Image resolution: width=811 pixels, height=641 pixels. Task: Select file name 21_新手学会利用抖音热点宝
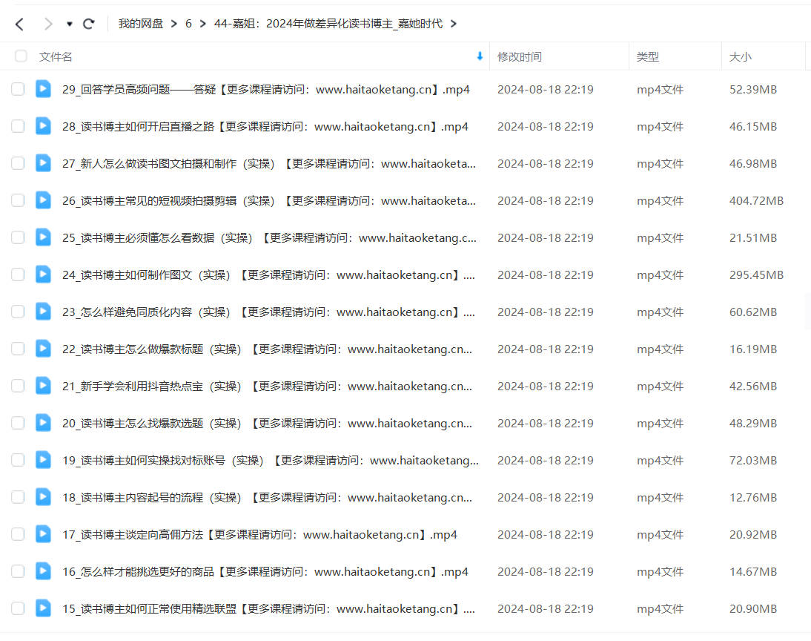pos(267,387)
